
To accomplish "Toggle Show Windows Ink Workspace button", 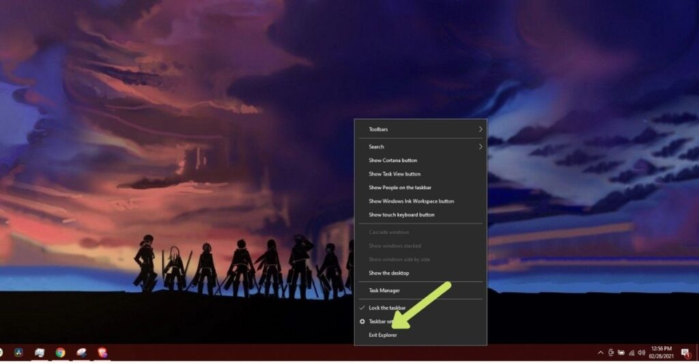I will pos(420,201).
